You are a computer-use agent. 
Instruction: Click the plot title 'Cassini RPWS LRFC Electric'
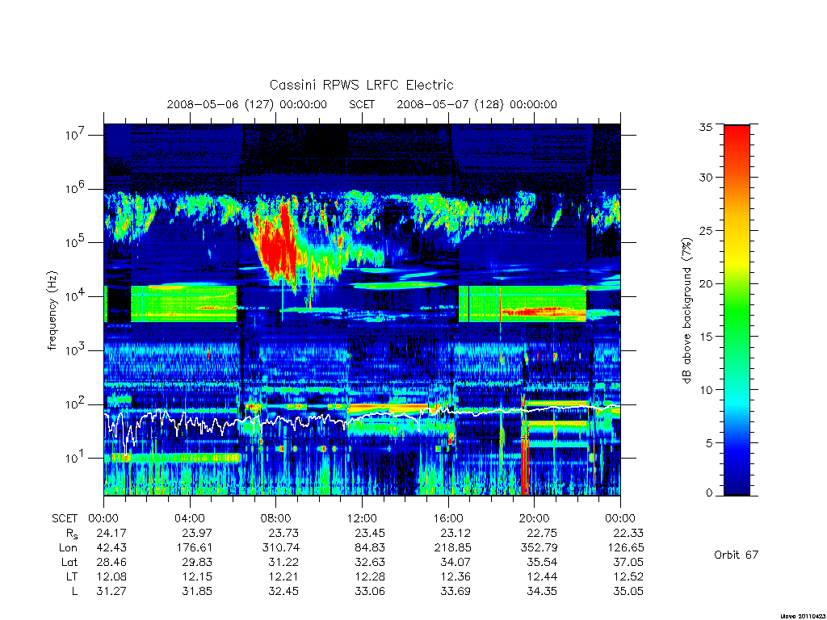(361, 85)
